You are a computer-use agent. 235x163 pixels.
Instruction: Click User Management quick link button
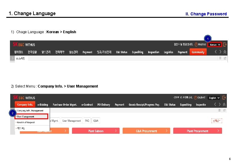point(72,120)
